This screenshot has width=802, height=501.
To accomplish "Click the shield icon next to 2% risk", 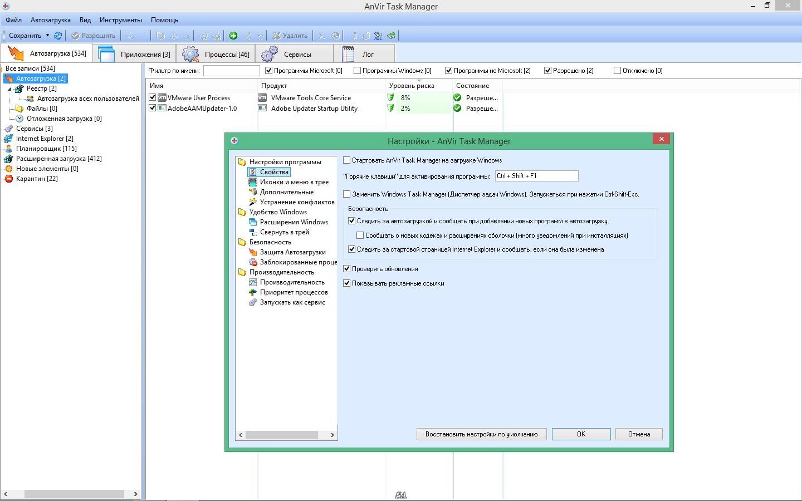I will (x=391, y=108).
